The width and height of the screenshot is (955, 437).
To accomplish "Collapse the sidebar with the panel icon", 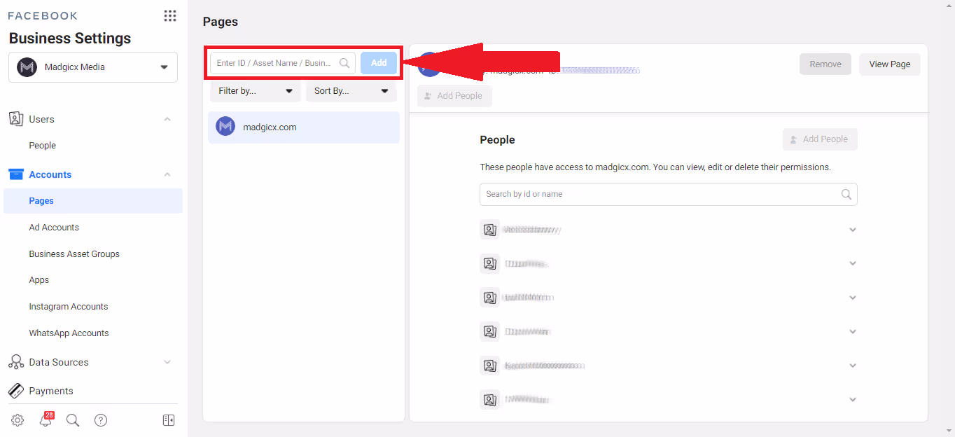I will coord(169,420).
